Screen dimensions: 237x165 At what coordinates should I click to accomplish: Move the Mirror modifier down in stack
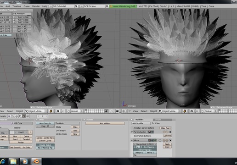point(167,140)
